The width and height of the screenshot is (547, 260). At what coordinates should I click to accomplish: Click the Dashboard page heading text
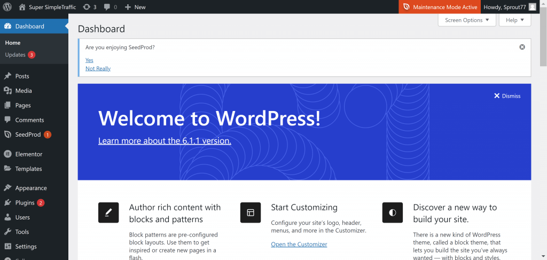(x=101, y=29)
